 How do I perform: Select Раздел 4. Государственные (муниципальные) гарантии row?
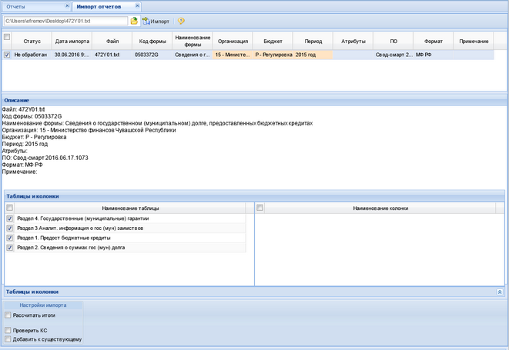(126, 218)
